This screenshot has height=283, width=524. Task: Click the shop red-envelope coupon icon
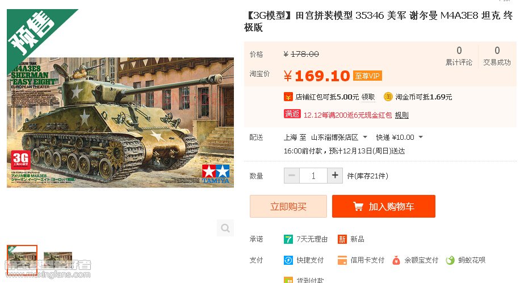[x=288, y=97]
